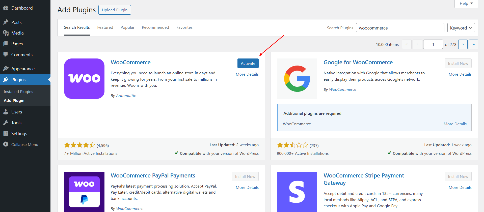Image resolution: width=484 pixels, height=212 pixels.
Task: Open the Comments menu item
Action: 25,55
